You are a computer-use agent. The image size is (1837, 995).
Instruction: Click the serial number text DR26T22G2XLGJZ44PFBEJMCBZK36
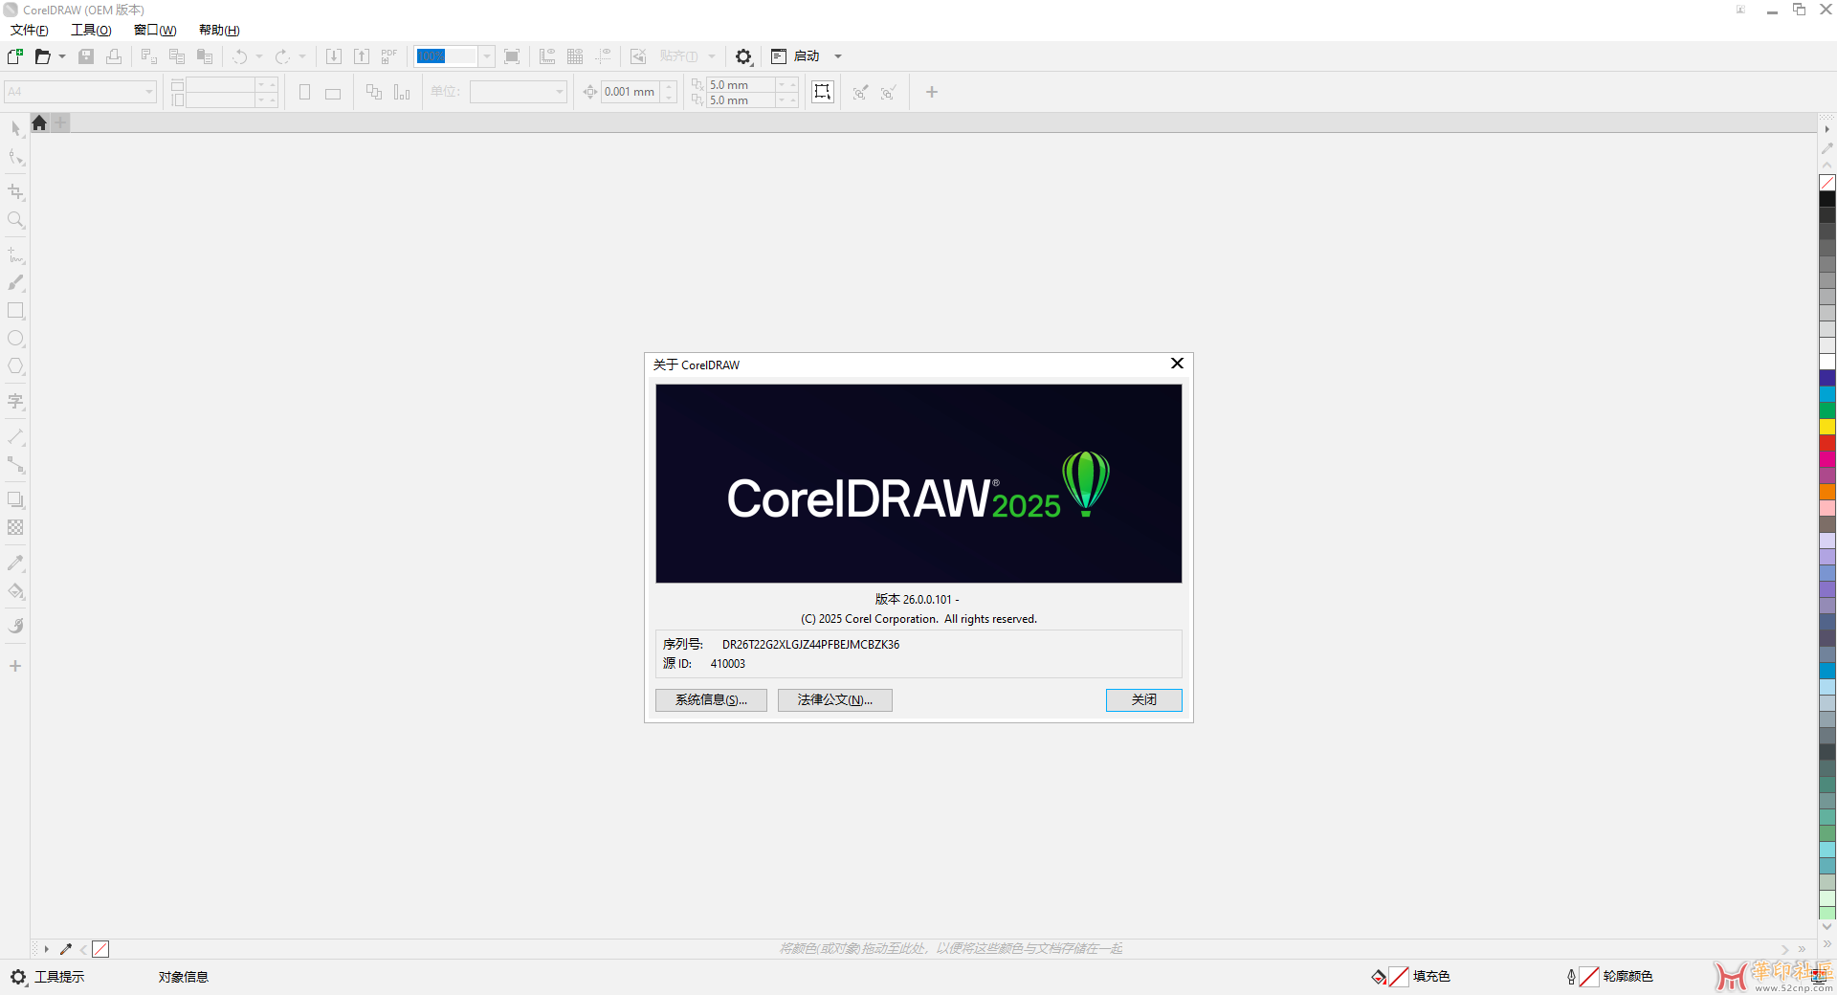(x=810, y=645)
